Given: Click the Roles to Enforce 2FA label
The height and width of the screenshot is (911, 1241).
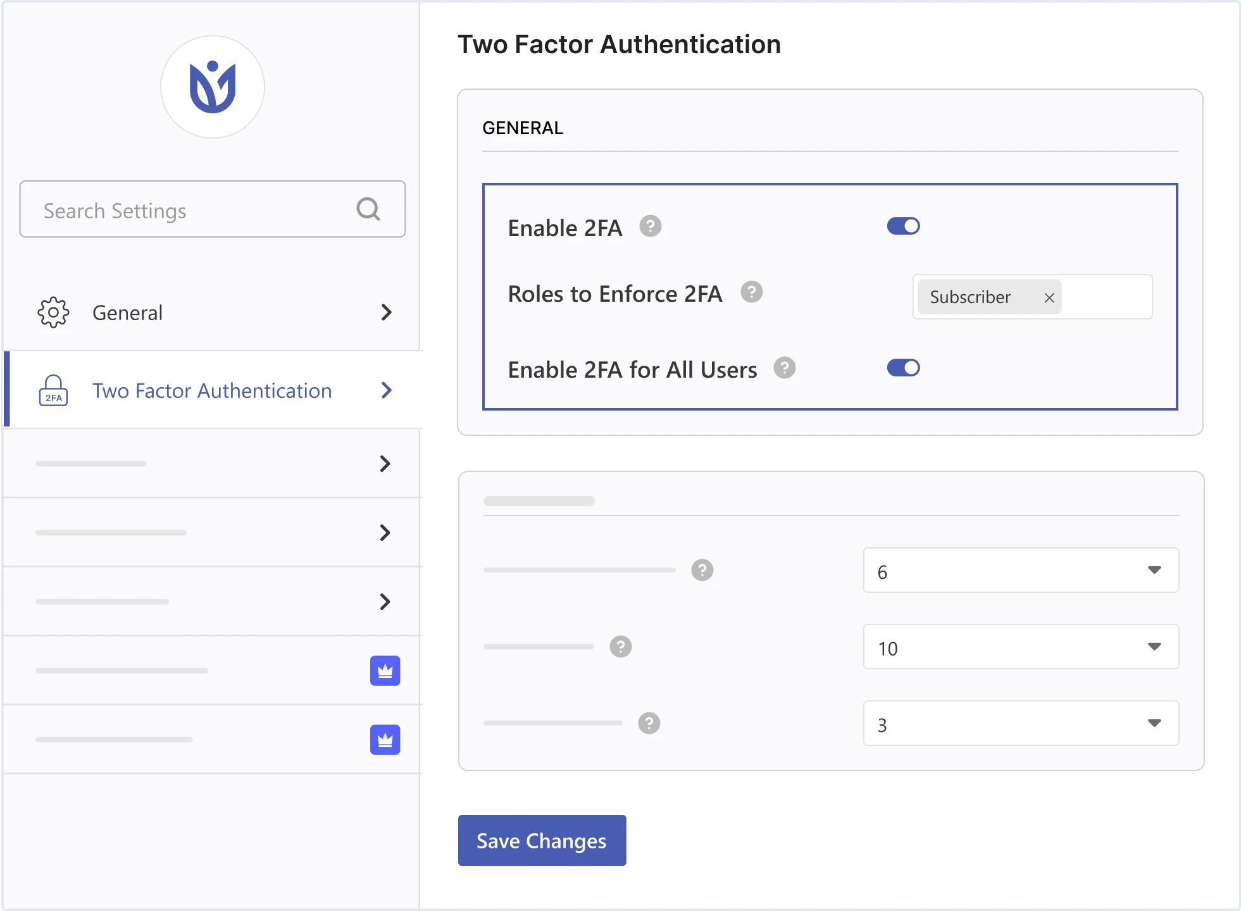Looking at the screenshot, I should click(614, 294).
